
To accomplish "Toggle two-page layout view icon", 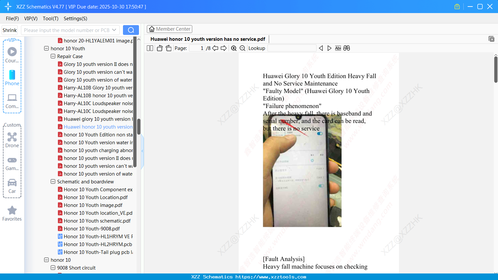I will tap(150, 48).
